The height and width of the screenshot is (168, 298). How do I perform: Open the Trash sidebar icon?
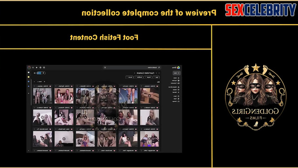tap(178, 98)
